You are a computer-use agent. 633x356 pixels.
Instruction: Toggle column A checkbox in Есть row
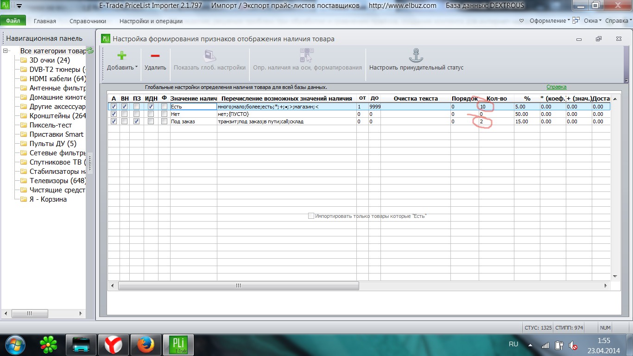click(114, 107)
